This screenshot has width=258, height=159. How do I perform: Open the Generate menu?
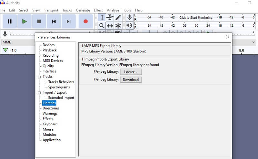pos(83,10)
